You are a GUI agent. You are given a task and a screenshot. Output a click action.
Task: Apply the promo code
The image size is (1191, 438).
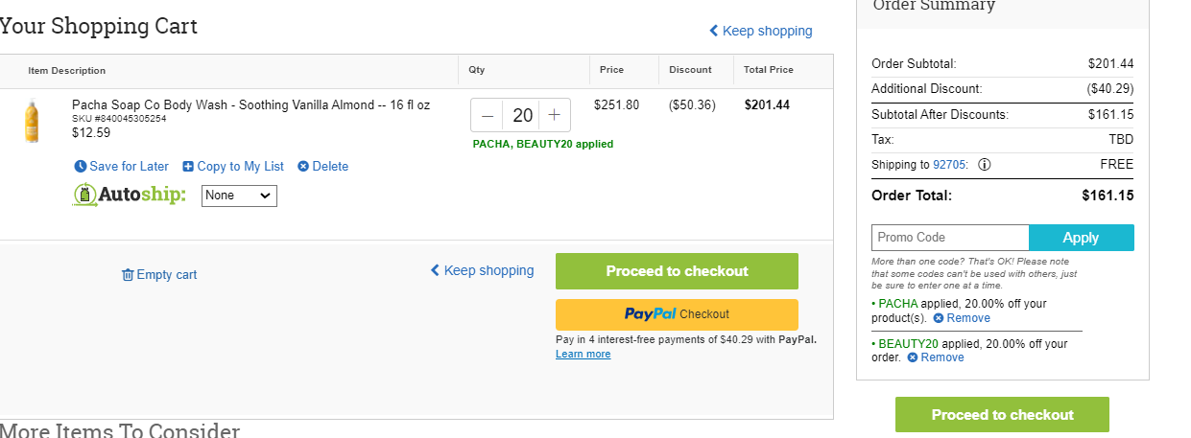[x=1082, y=238]
